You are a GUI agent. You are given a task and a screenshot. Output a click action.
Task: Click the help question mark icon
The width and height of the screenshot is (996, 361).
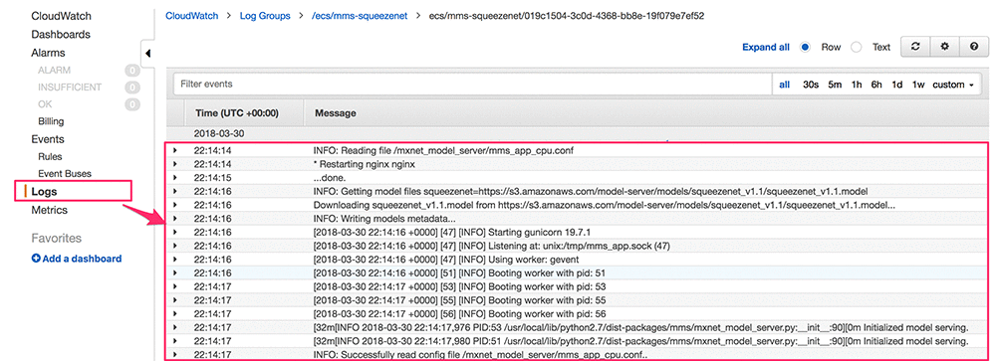(974, 47)
